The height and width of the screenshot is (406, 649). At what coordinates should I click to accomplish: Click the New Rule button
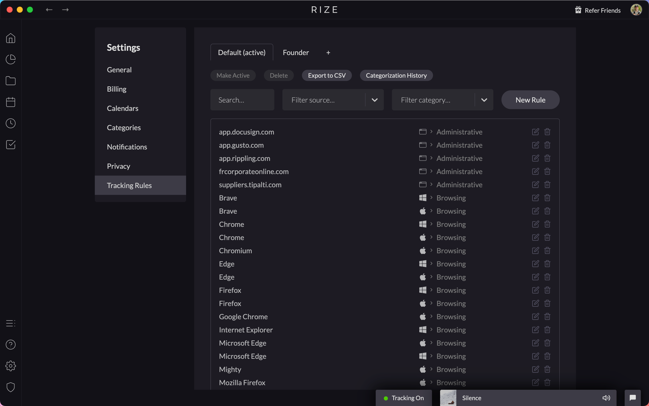click(530, 100)
